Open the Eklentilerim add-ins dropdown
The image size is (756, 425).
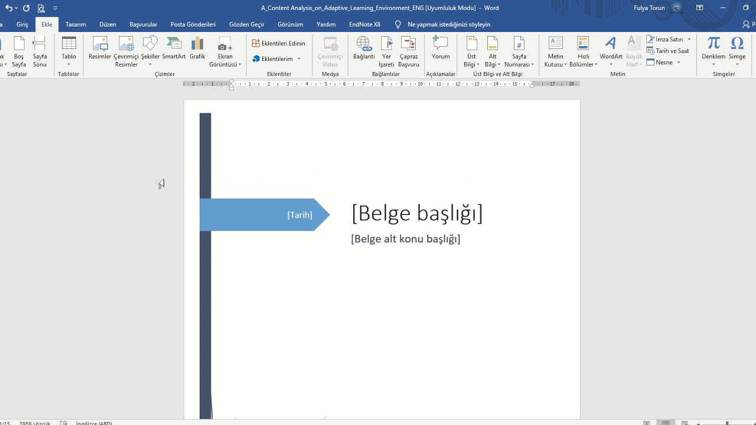click(x=276, y=59)
